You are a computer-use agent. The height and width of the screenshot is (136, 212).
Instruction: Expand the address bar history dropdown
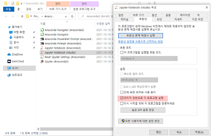click(66, 17)
